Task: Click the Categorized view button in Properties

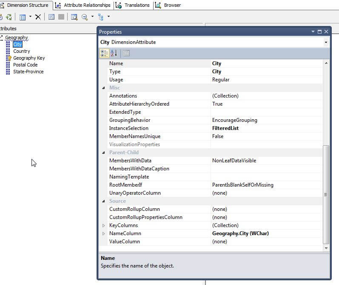Action: tap(104, 53)
